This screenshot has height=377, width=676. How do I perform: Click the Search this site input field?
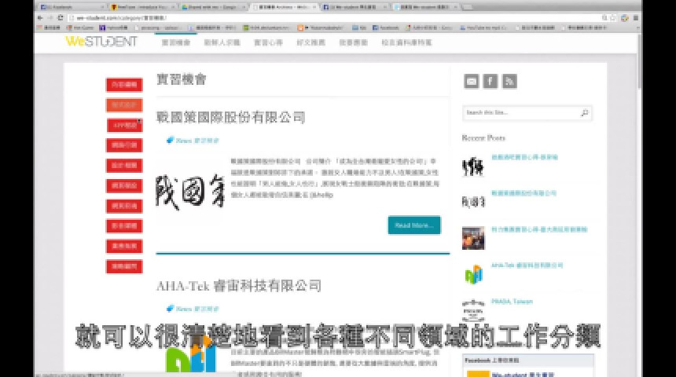(520, 113)
